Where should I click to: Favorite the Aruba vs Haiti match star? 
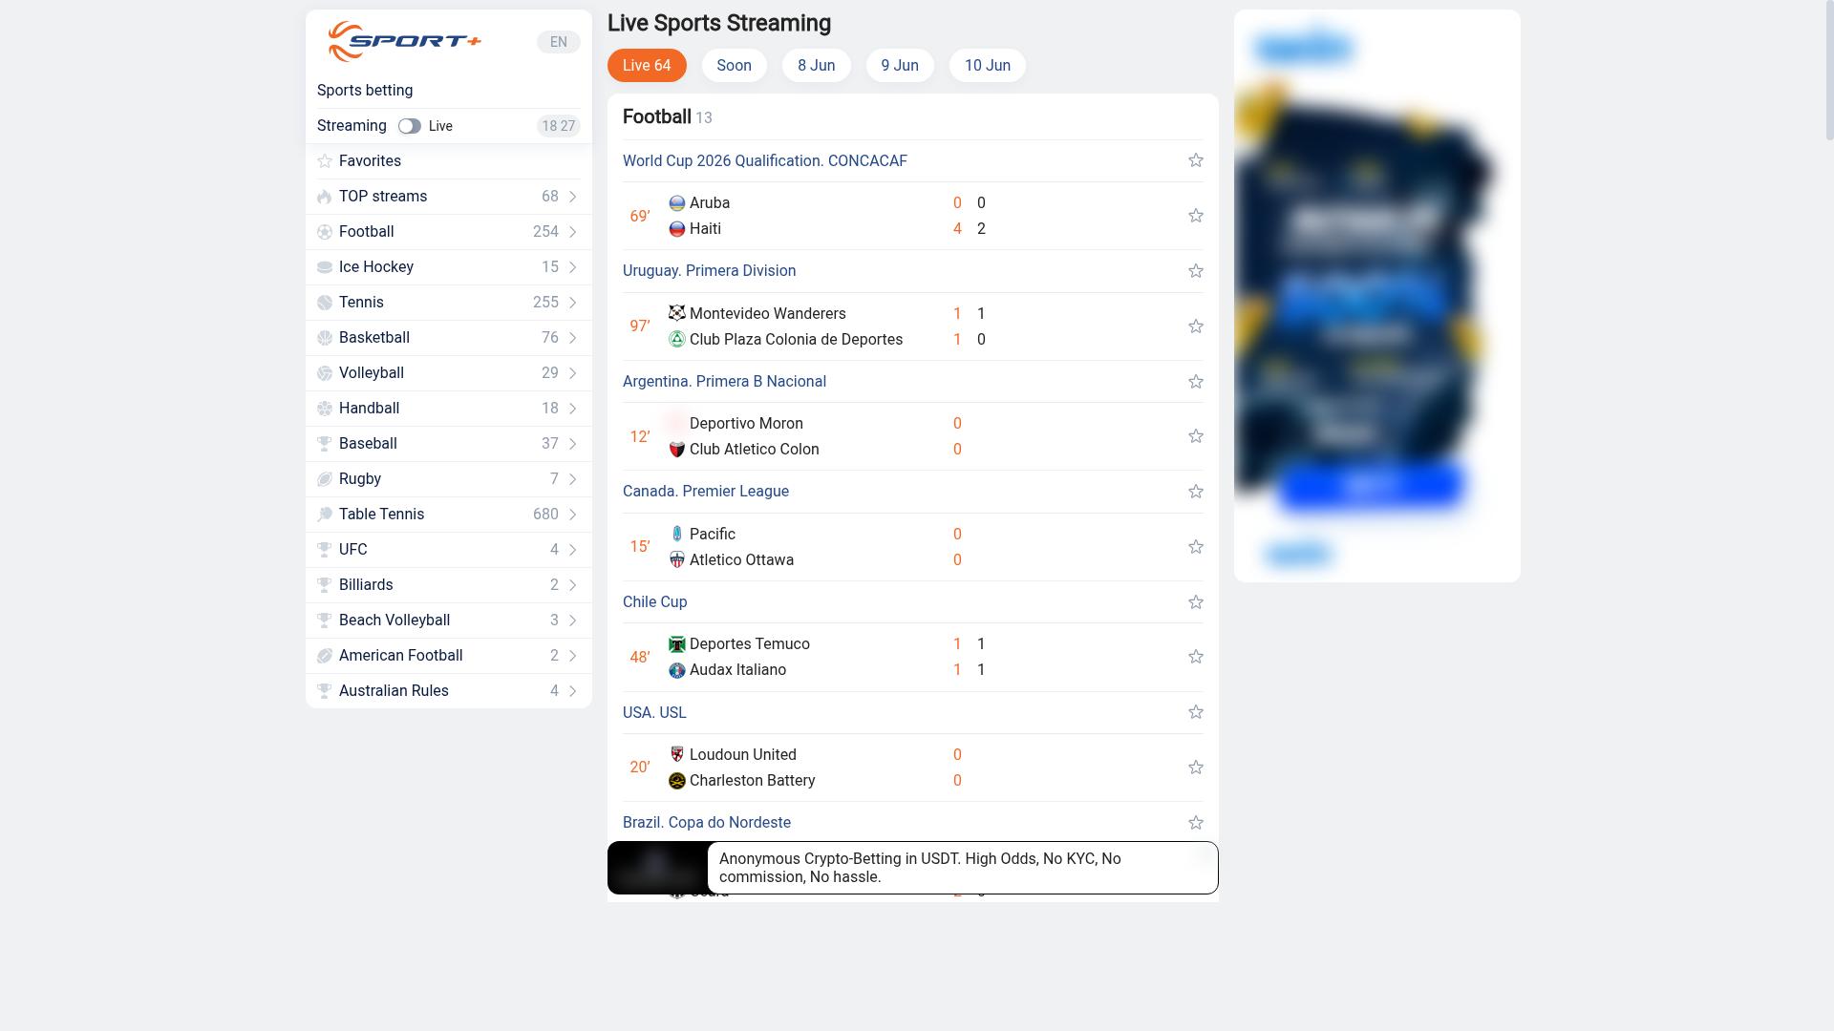1195,216
